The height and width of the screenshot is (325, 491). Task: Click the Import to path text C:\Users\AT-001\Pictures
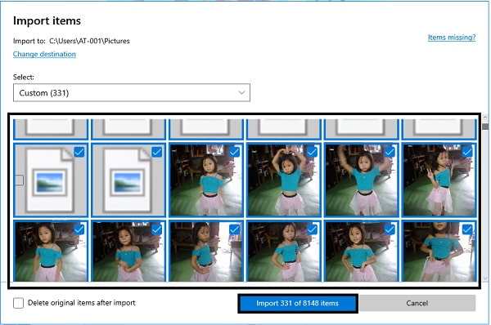click(89, 41)
